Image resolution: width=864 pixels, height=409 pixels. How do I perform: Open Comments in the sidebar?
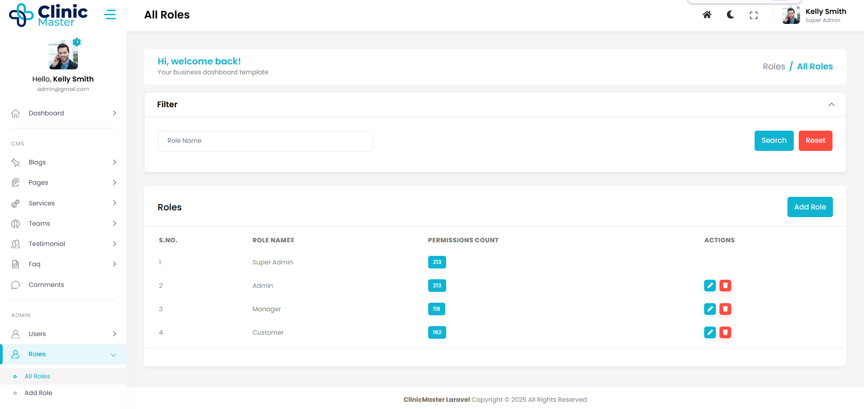pyautogui.click(x=46, y=285)
